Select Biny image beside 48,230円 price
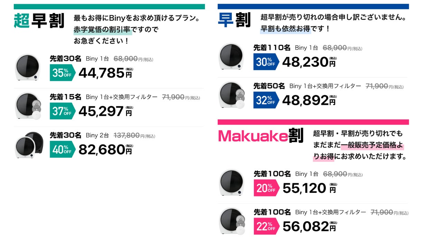The height and width of the screenshot is (241, 425). coord(232,56)
